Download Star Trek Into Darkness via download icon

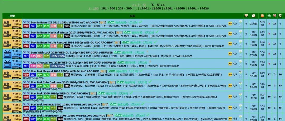240,83
